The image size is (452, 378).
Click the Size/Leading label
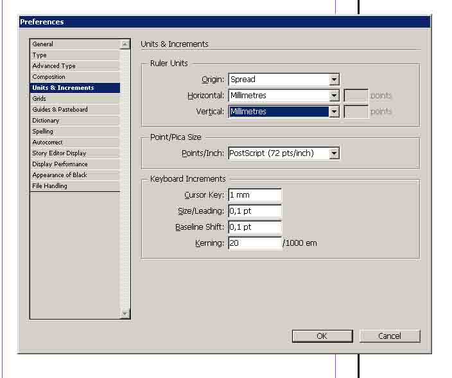pyautogui.click(x=201, y=211)
